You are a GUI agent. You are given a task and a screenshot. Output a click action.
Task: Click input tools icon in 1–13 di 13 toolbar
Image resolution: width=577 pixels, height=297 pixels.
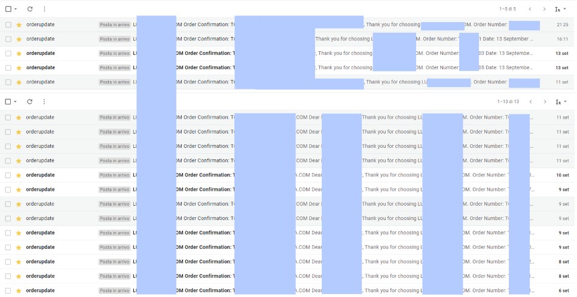pyautogui.click(x=558, y=102)
